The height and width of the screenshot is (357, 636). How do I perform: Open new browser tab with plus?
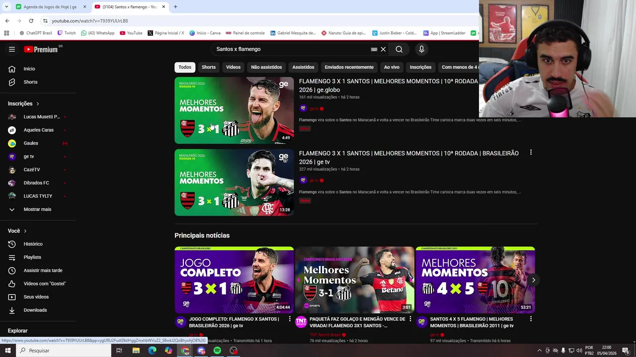coord(175,7)
